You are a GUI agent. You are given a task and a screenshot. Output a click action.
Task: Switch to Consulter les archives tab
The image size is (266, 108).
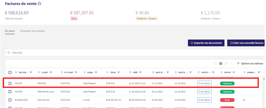click(x=32, y=31)
